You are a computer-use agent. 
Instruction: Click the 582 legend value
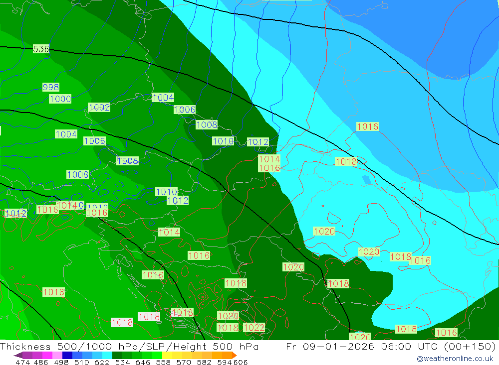tap(204, 363)
